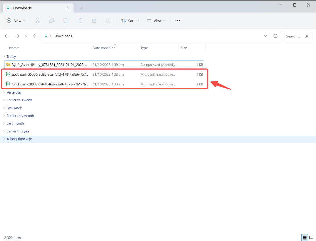Sort files by Date modified column

[x=104, y=48]
